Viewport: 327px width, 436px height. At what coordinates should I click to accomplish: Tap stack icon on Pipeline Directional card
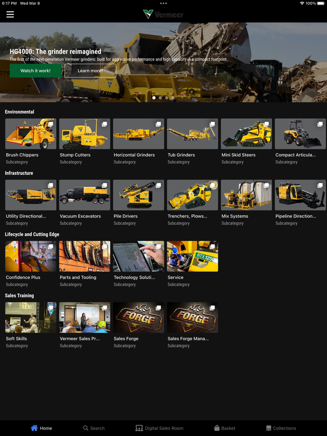[x=320, y=185]
